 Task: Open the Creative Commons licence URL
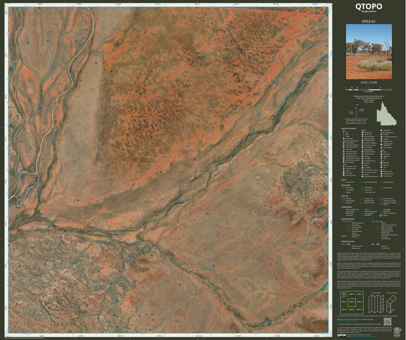(362, 336)
